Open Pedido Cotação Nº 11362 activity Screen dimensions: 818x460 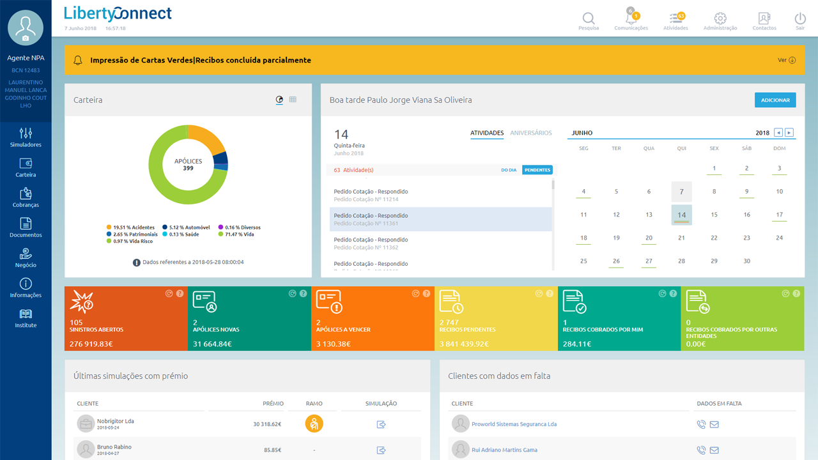(441, 243)
